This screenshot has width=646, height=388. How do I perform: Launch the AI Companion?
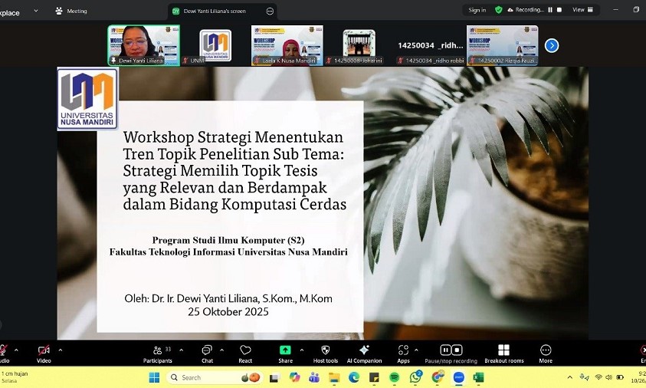pos(364,353)
